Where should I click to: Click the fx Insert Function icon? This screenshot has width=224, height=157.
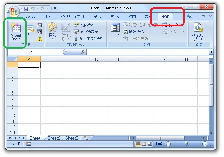point(83,52)
